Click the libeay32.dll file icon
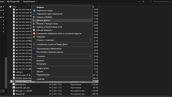Image resolution: width=172 pixels, height=97 pixels. pyautogui.click(x=14, y=94)
